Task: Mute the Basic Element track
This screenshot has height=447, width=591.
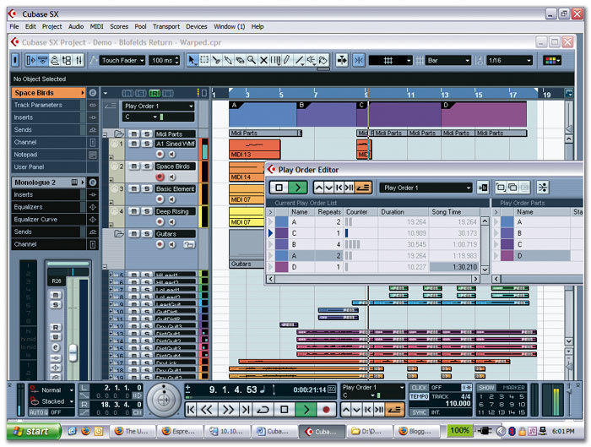Action: [x=134, y=188]
